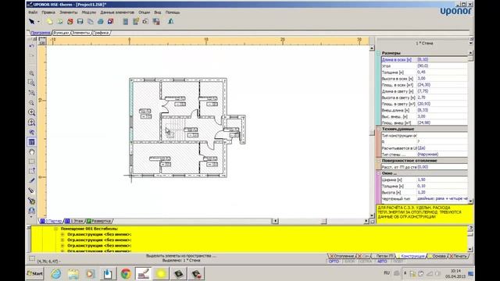Viewport: 500px width, 281px height.
Task: Collapse the Поверхностное отопление section
Action: coord(378,161)
